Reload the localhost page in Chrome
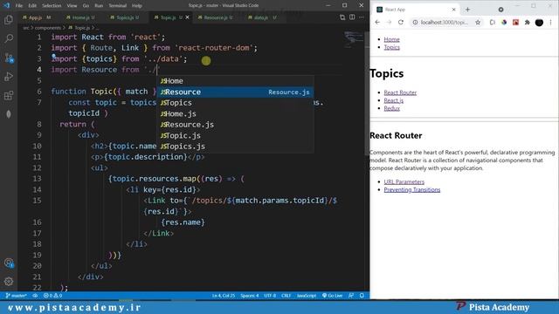This screenshot has width=559, height=314. (401, 22)
